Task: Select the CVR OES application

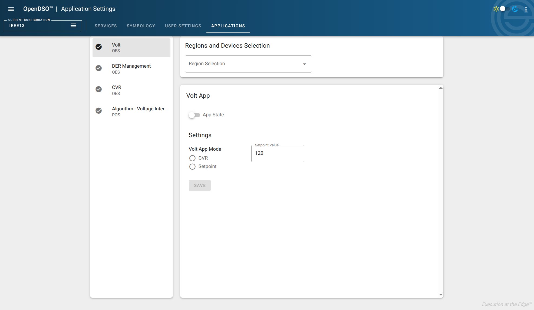Action: pyautogui.click(x=131, y=90)
